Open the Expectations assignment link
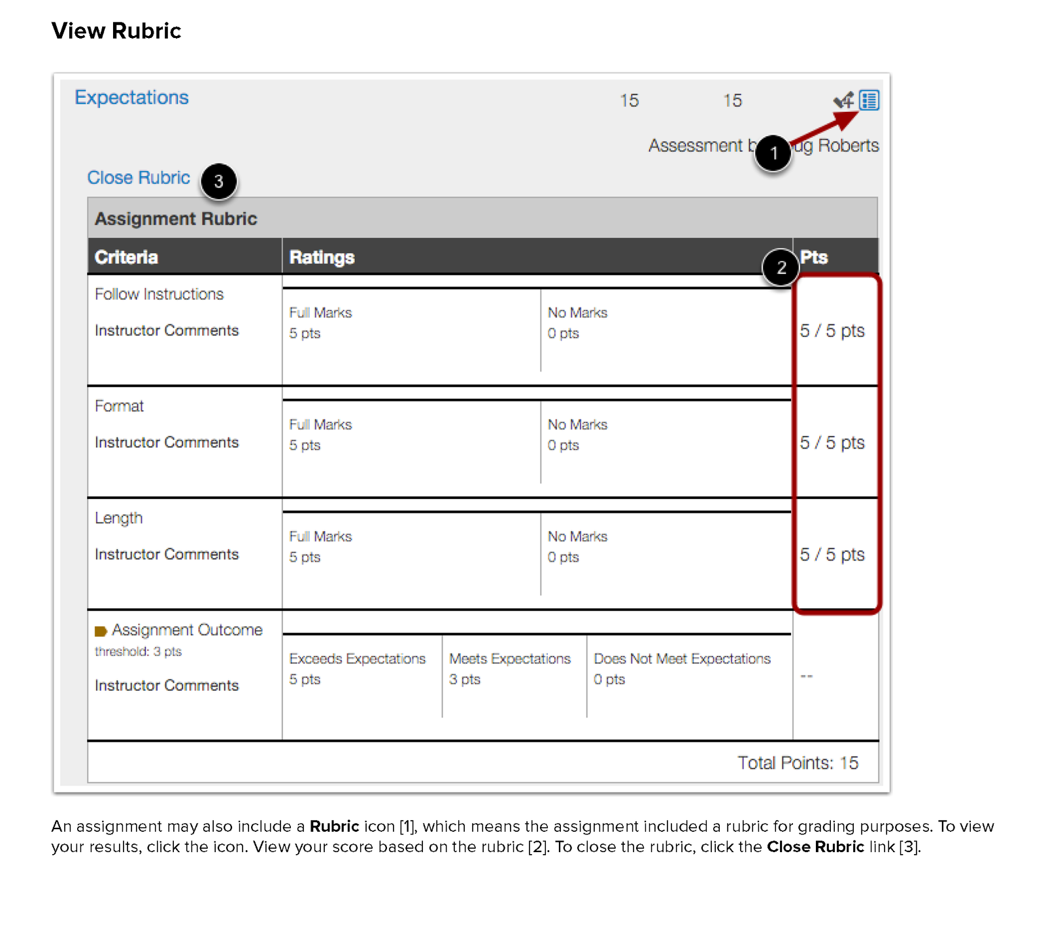Image resolution: width=1046 pixels, height=926 pixels. pos(131,97)
